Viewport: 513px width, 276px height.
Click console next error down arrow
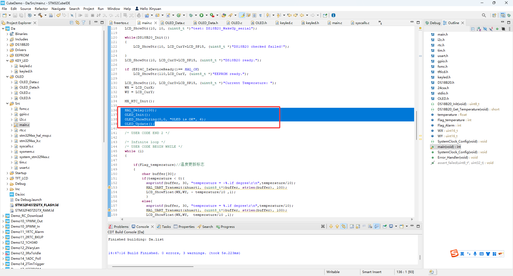pyautogui.click(x=331, y=226)
